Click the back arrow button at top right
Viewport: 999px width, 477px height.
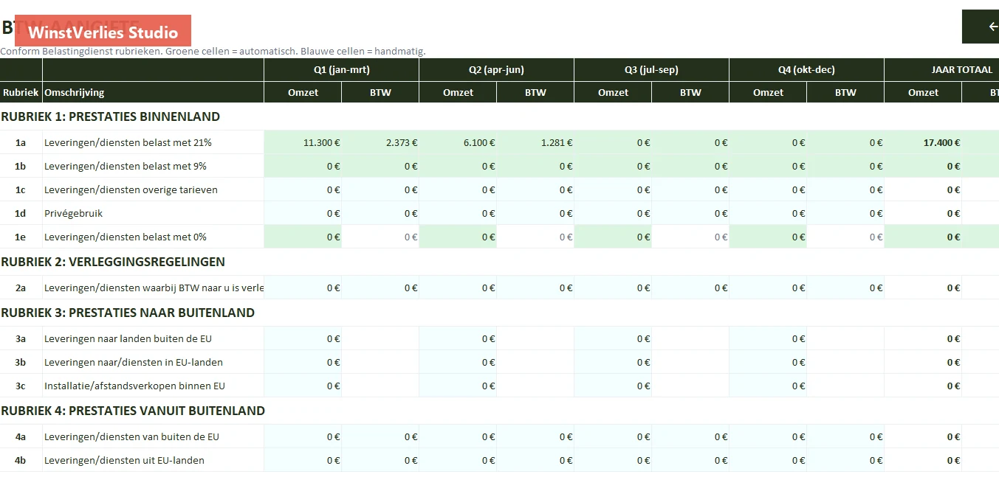click(981, 27)
